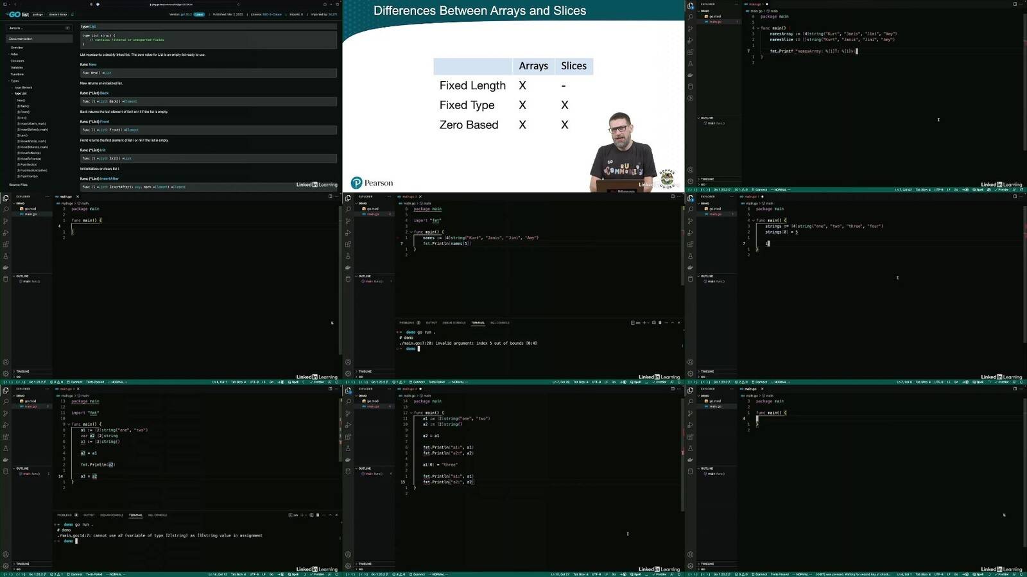Open Explorer more actions in strings[0] = 5 editor
This screenshot has width=1027, height=577.
coord(731,196)
